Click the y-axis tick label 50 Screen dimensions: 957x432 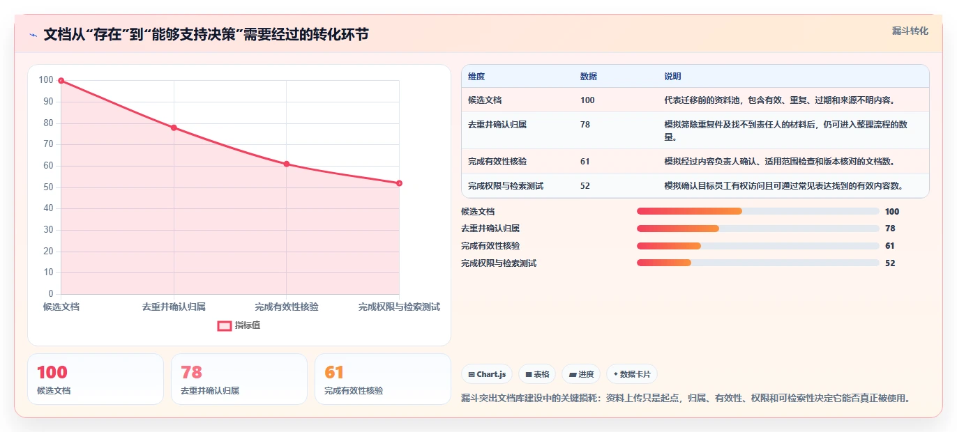pos(48,187)
